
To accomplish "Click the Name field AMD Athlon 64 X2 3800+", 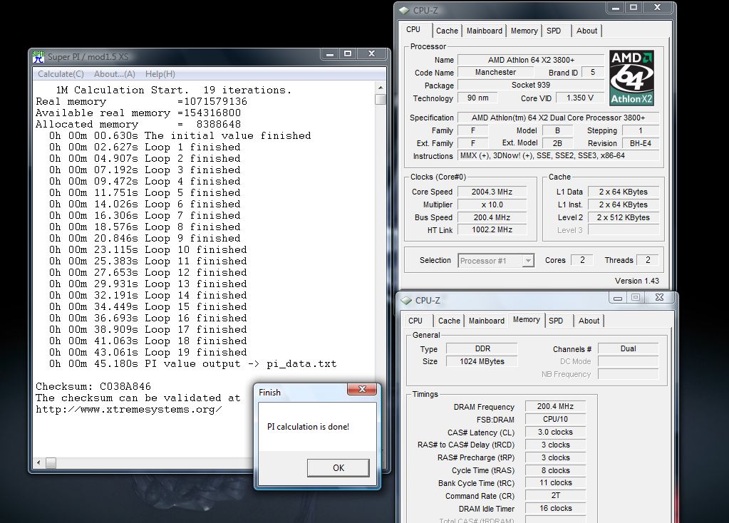I will click(531, 60).
